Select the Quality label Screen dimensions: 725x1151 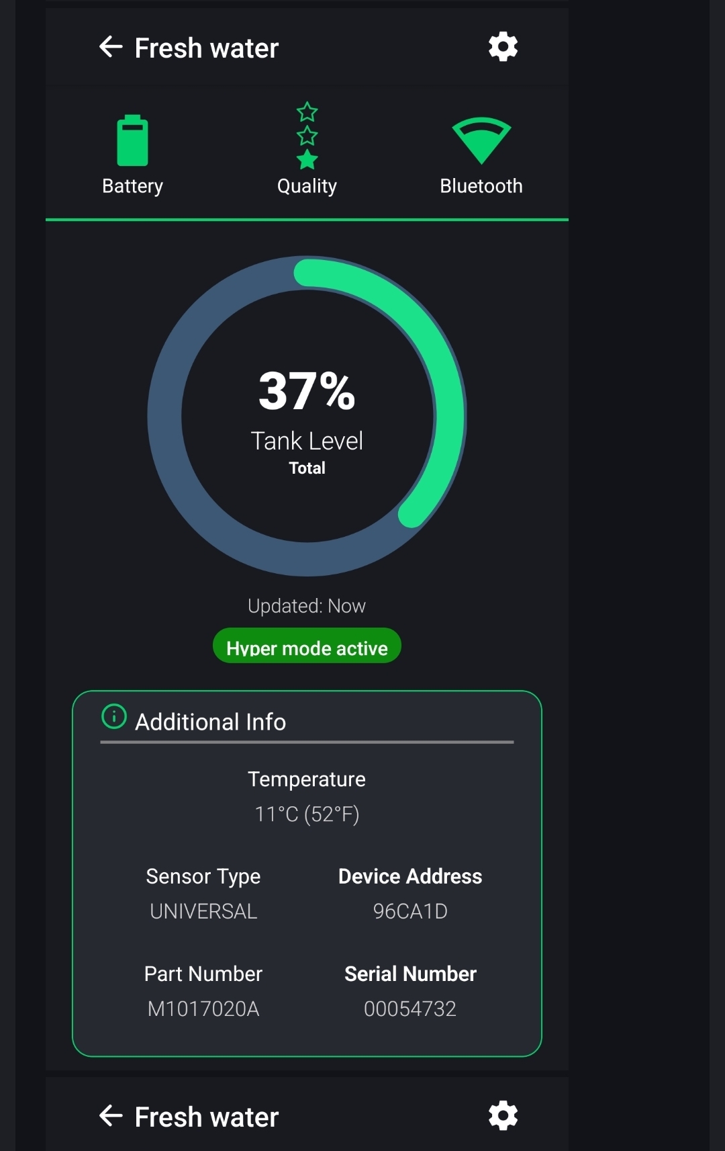307,186
